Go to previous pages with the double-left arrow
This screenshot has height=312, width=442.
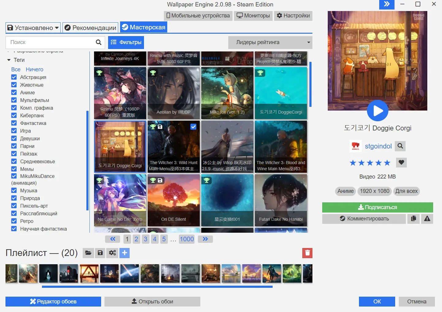(113, 239)
